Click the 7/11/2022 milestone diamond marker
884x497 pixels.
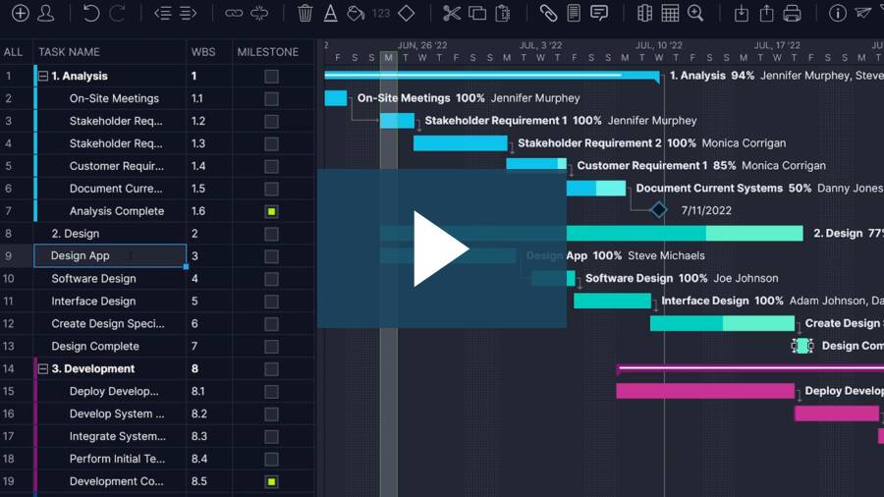[658, 210]
